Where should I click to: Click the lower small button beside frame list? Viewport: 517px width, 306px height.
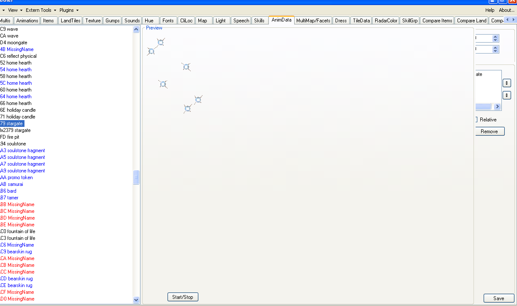507,95
